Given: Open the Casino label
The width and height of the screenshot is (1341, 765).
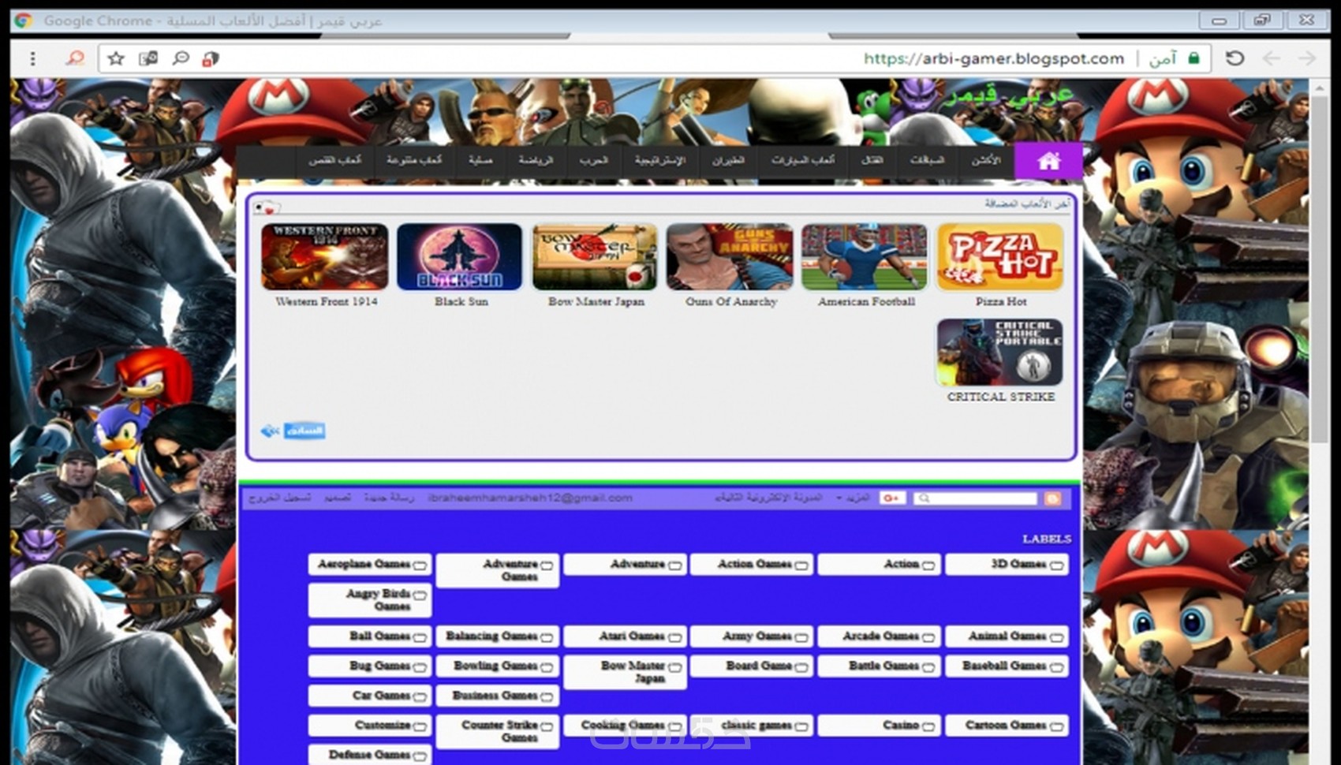Looking at the screenshot, I should pyautogui.click(x=880, y=725).
